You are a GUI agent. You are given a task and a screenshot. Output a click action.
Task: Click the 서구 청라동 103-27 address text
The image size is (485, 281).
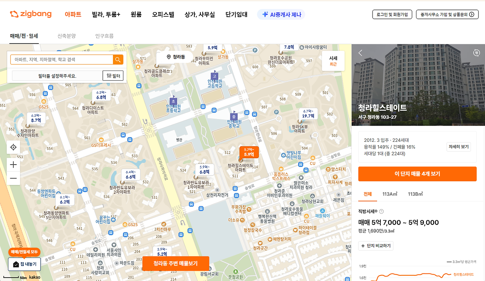click(x=377, y=117)
